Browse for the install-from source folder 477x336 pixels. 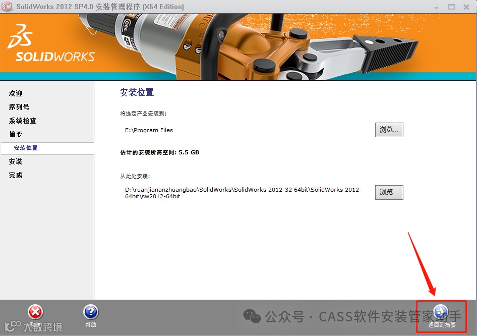389,192
